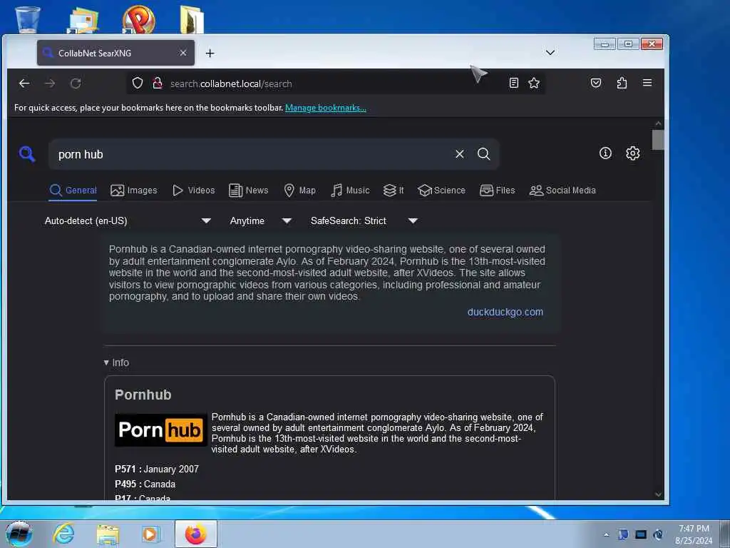Open Extensions puzzle icon
Image resolution: width=730 pixels, height=548 pixels.
(x=622, y=83)
